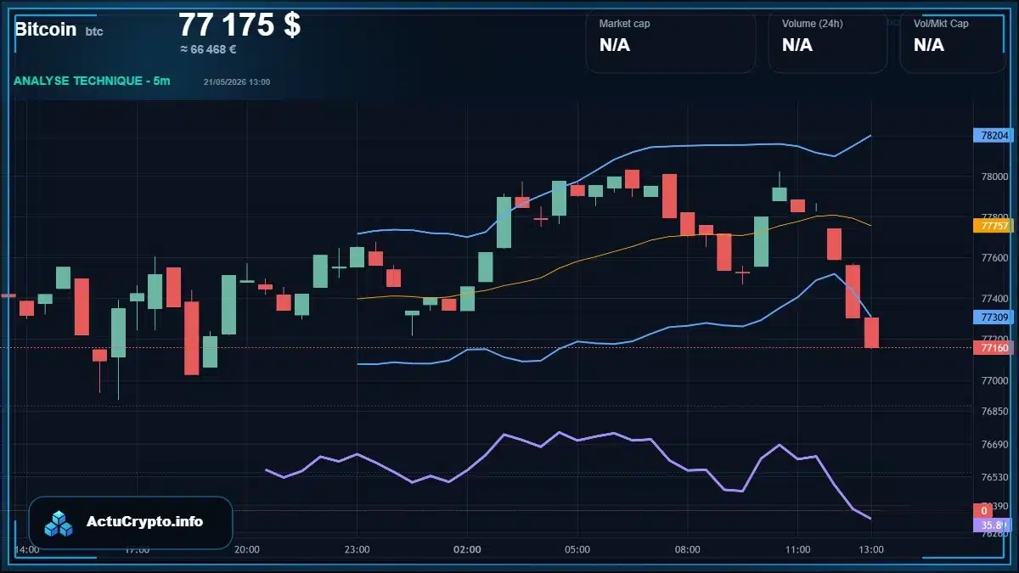The image size is (1019, 573).
Task: Click the N/A value under Volume (24h)
Action: point(797,45)
